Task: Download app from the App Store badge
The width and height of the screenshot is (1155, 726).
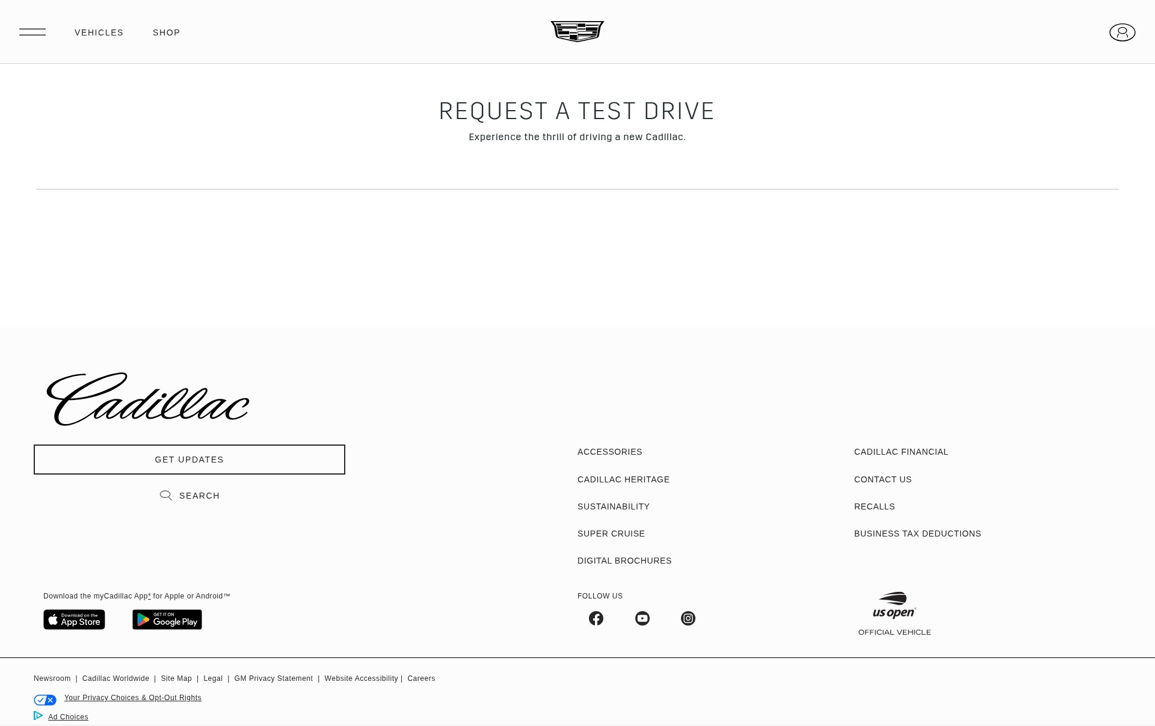Action: point(74,620)
